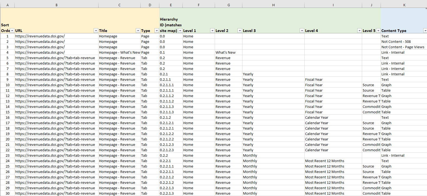
Task: Open the Content Type filter dropdown
Action: (425, 31)
